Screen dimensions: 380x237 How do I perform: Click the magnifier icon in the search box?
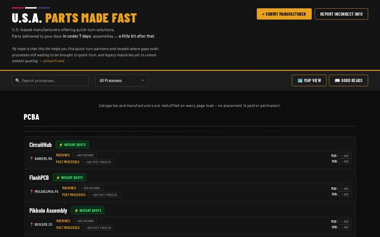pyautogui.click(x=18, y=81)
